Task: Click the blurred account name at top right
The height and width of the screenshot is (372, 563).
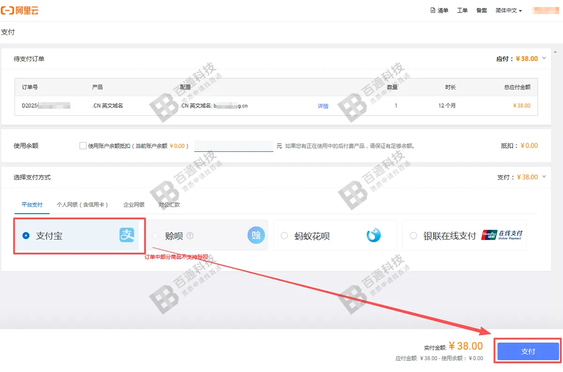Action: [x=546, y=10]
